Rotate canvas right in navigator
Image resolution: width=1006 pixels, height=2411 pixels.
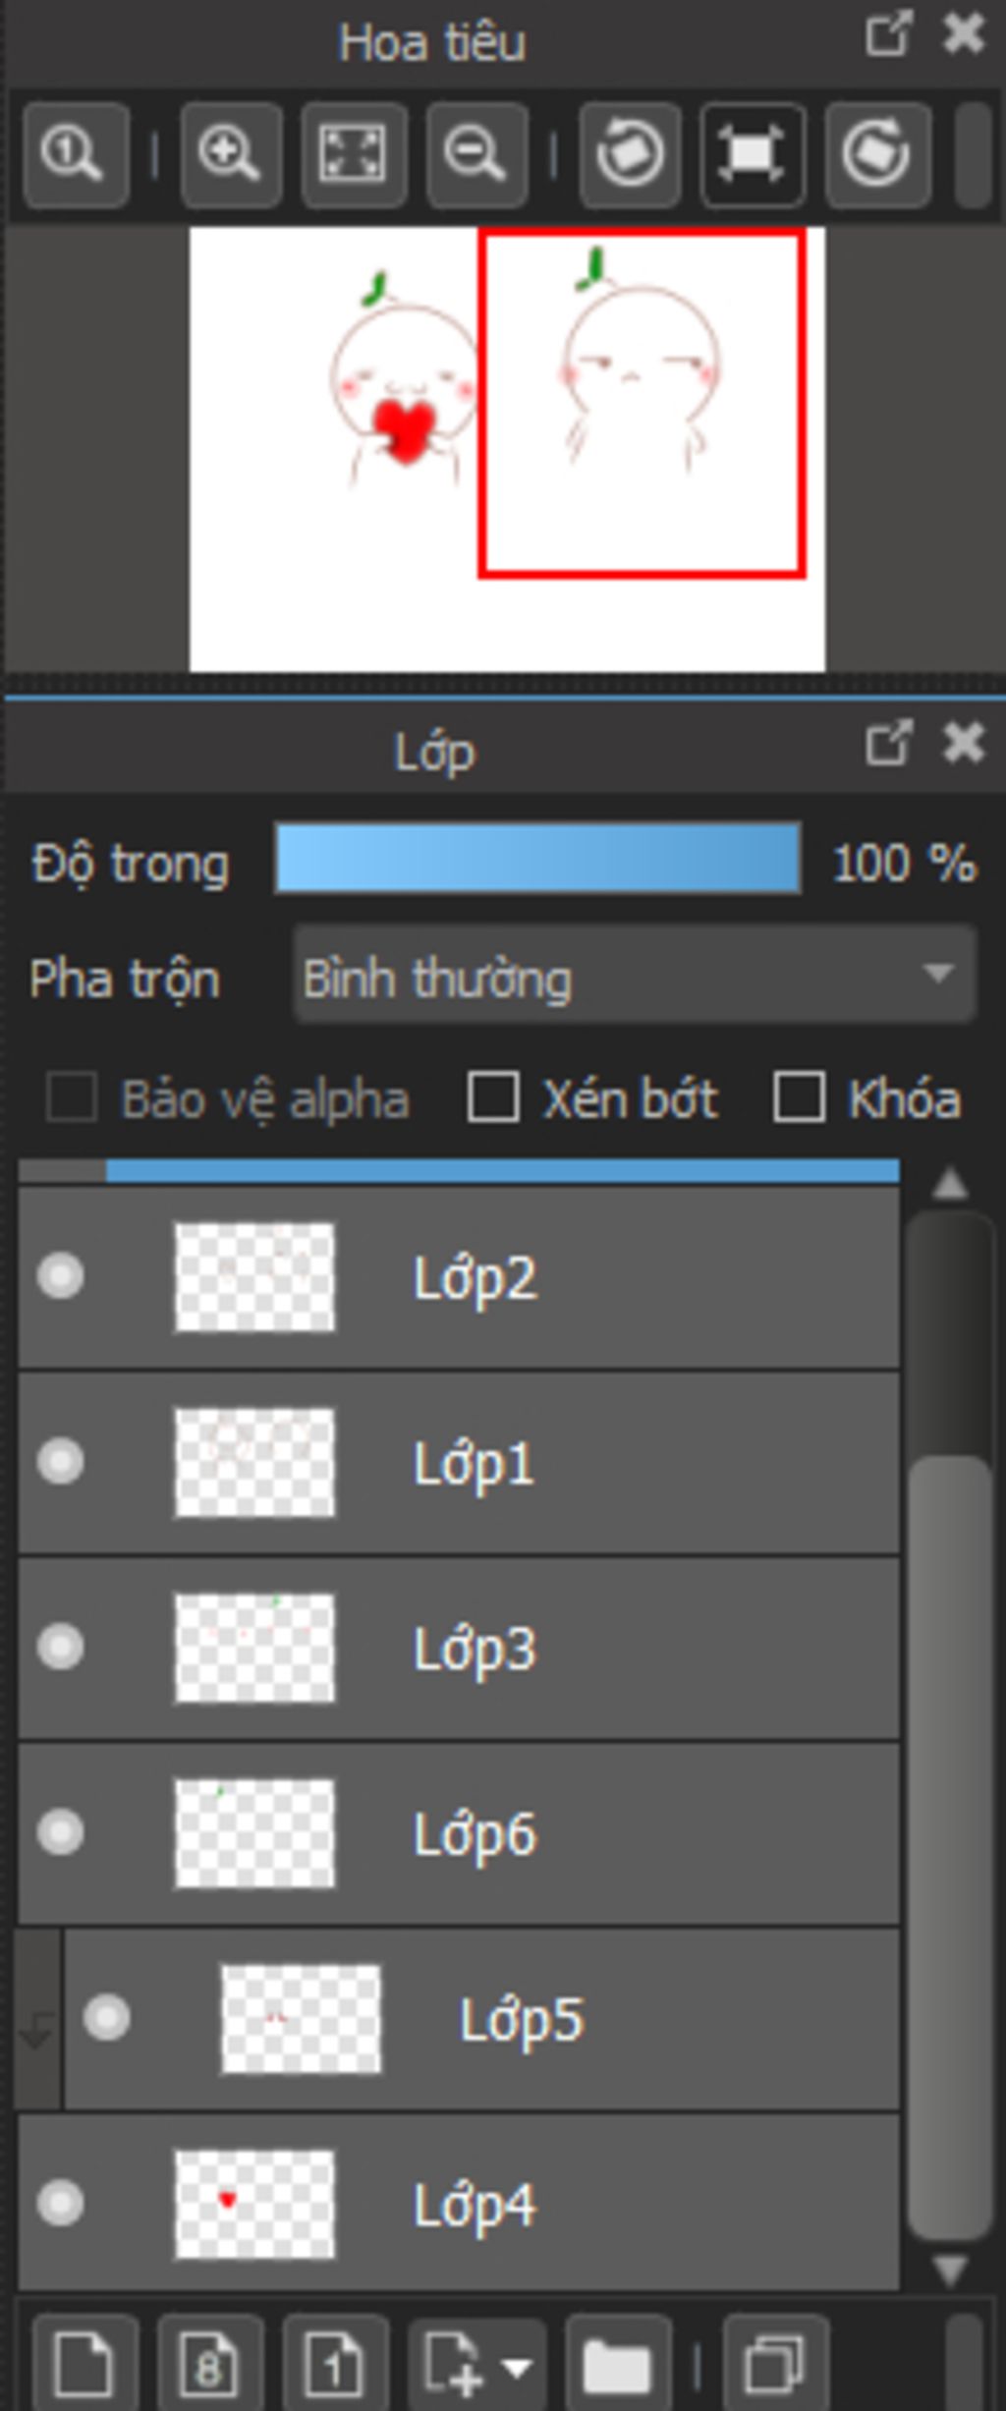(x=877, y=154)
